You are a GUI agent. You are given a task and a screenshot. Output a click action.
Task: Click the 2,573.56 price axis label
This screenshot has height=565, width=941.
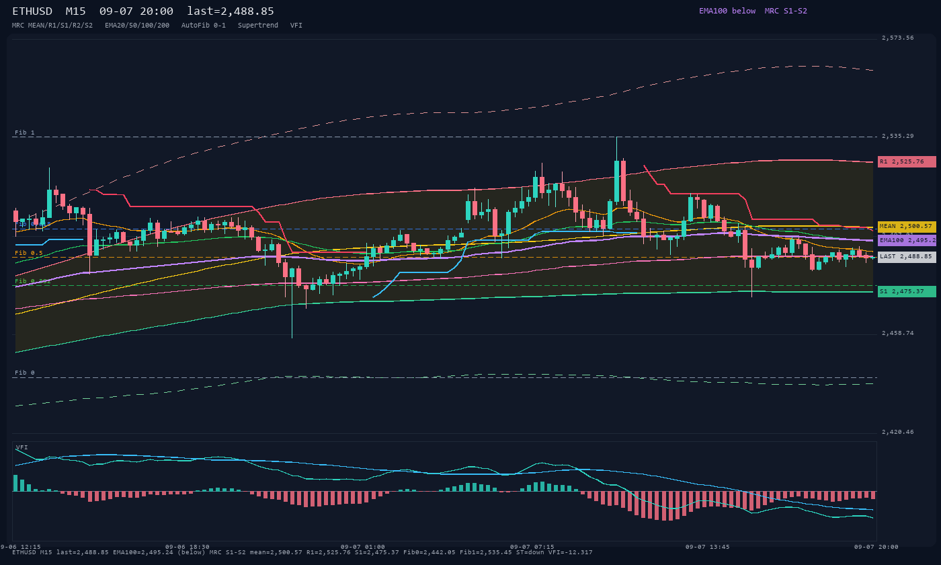(x=898, y=38)
